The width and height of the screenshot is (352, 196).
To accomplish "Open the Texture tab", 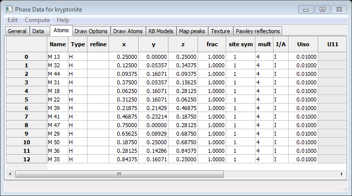I will click(220, 31).
